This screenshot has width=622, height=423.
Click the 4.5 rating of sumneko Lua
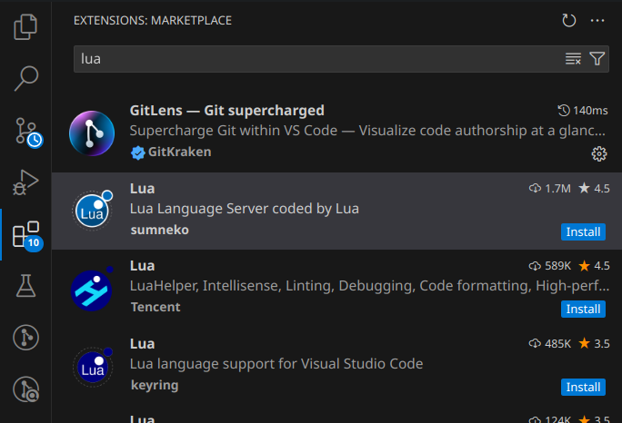tap(594, 189)
